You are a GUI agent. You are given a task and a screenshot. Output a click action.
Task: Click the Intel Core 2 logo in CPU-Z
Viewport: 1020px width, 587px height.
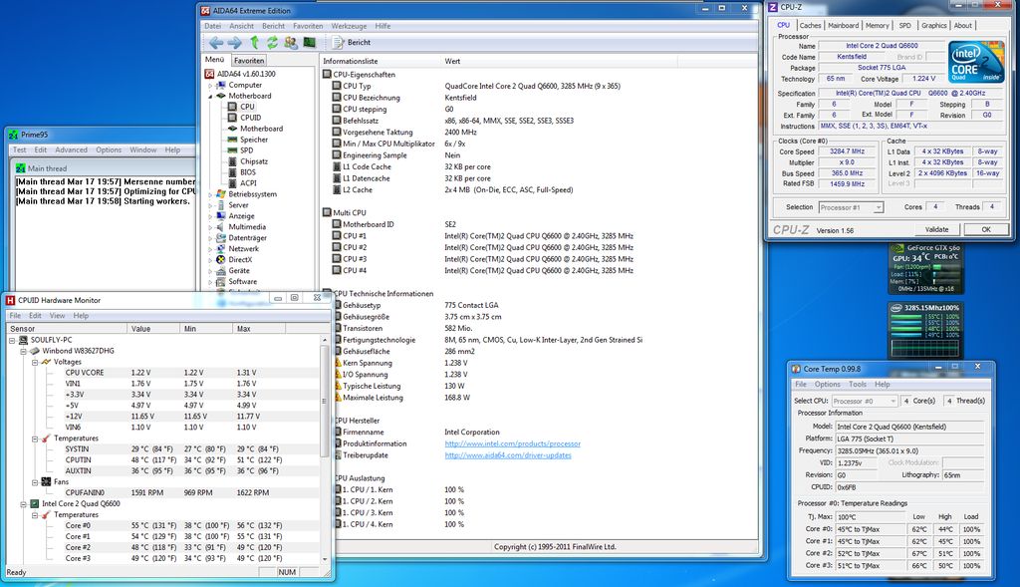coord(976,62)
